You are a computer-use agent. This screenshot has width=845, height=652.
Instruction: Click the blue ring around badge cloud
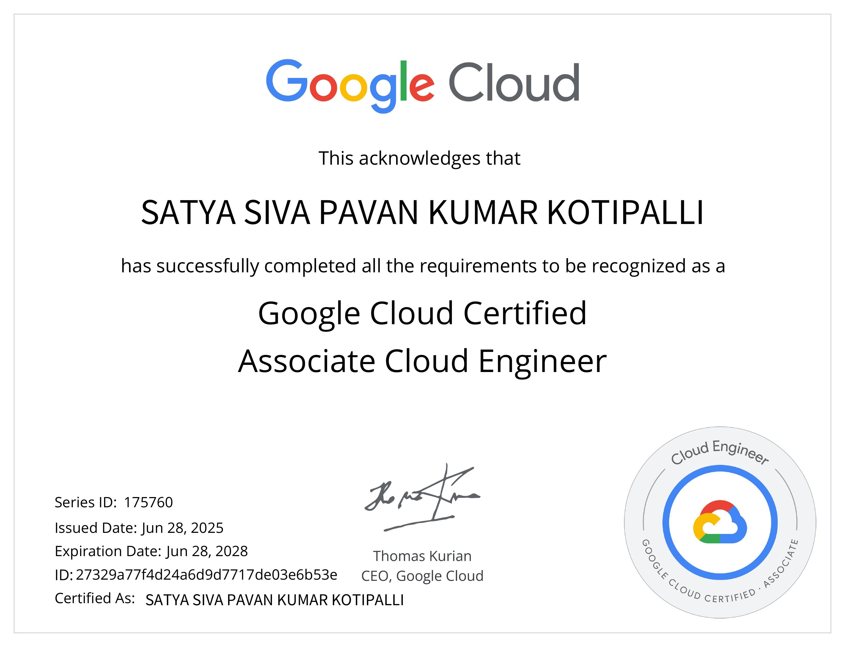[x=666, y=522]
